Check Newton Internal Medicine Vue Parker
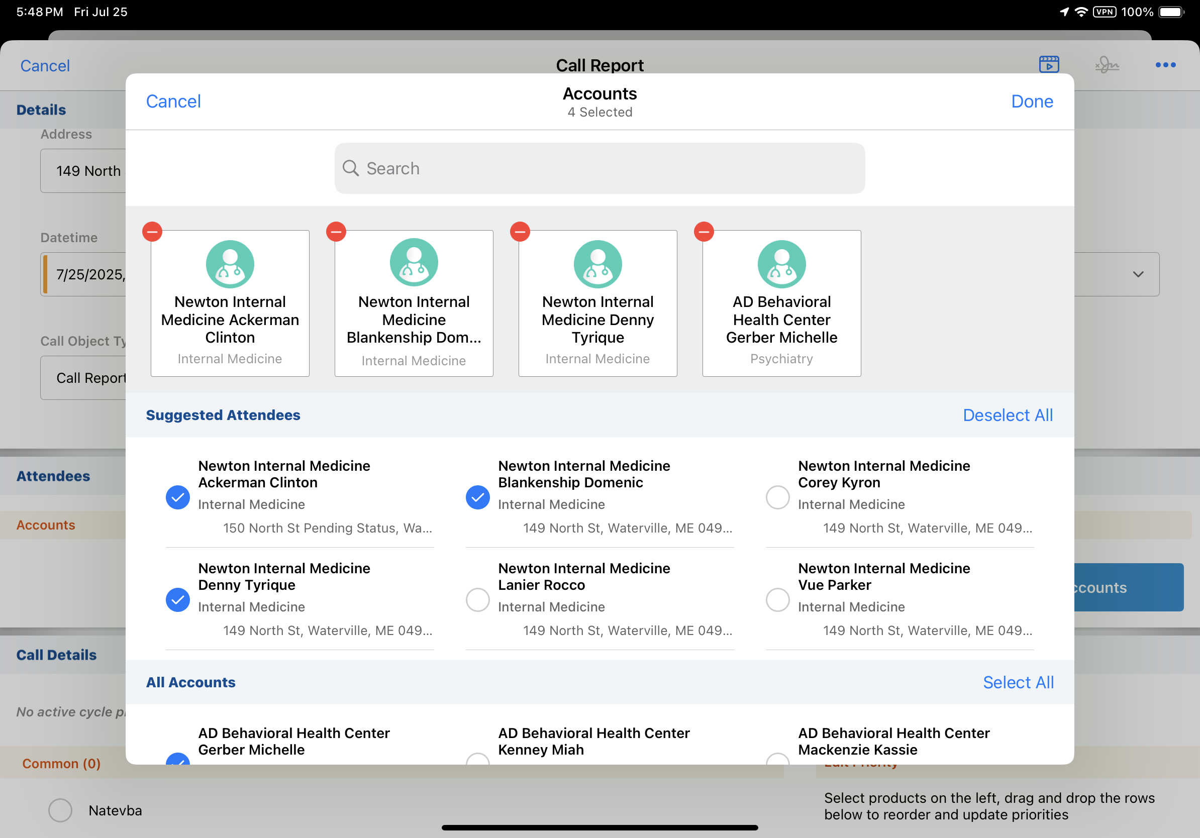 [777, 600]
